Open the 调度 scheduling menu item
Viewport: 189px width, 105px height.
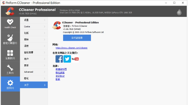34,46
